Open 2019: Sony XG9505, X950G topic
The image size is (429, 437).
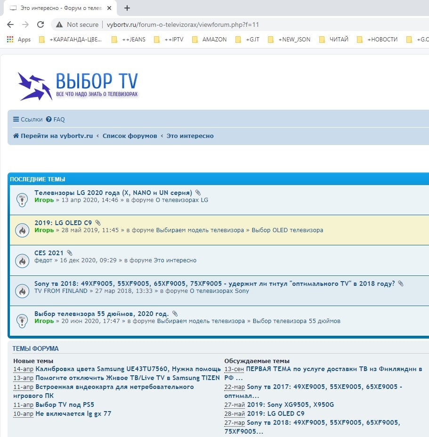(x=291, y=405)
